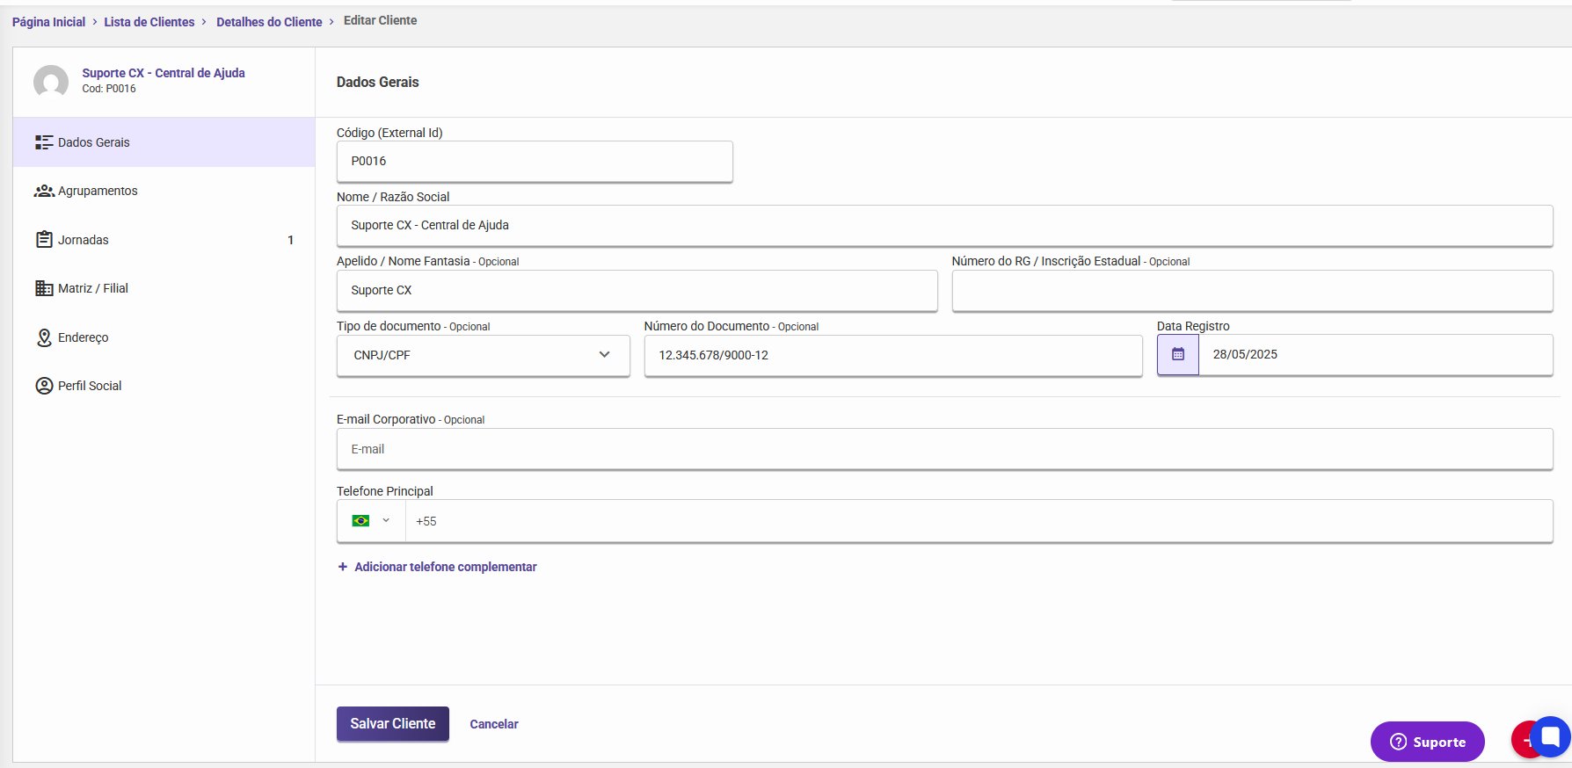The width and height of the screenshot is (1572, 768).
Task: Click the Matriz / Filial building icon
Action: (x=44, y=288)
